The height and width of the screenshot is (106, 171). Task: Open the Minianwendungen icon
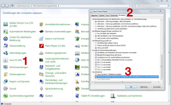click(x=5, y=67)
